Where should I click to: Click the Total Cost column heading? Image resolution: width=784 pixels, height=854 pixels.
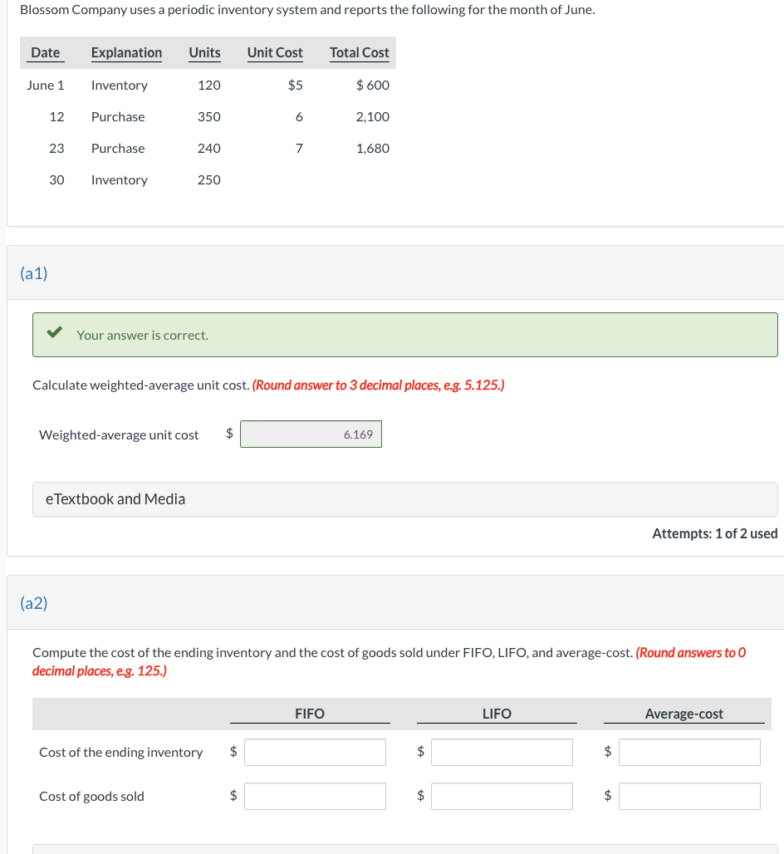359,52
